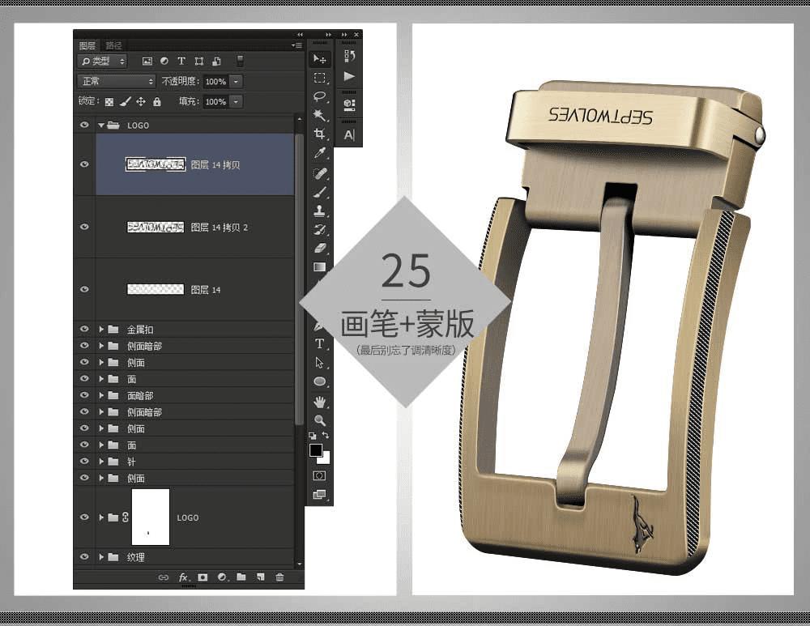Link layers with chain icon
Image resolution: width=810 pixels, height=626 pixels.
point(164,577)
